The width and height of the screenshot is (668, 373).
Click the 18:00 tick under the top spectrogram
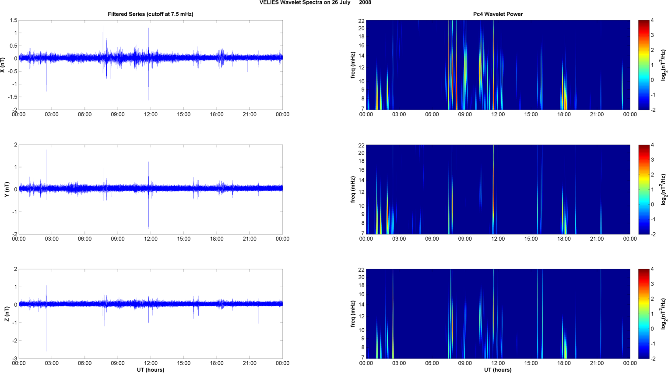click(x=564, y=114)
